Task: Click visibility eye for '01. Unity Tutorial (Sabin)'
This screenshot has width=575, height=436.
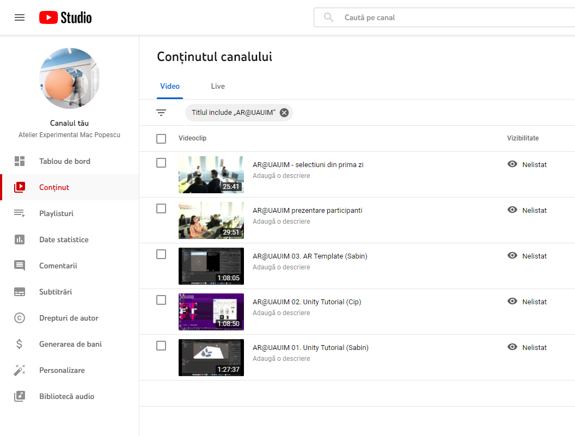Action: 512,347
